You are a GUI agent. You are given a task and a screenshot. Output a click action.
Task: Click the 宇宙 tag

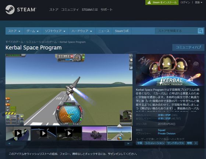tap(139, 143)
